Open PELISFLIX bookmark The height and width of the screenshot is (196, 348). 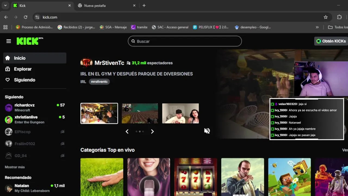point(211,27)
